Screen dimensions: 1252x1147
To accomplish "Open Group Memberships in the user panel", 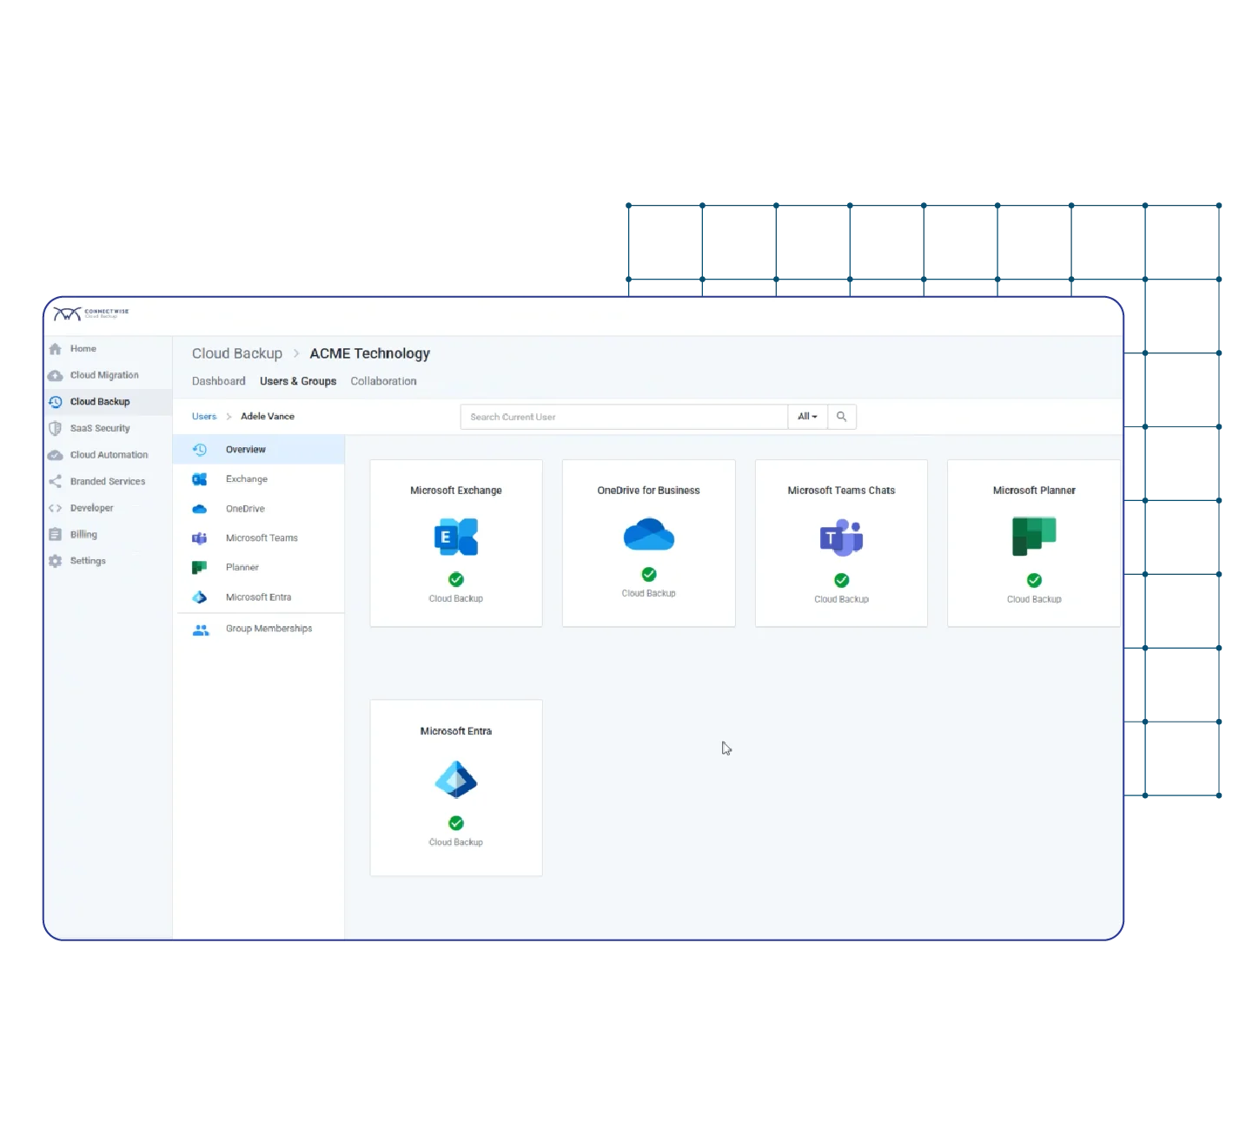I will pos(259,630).
